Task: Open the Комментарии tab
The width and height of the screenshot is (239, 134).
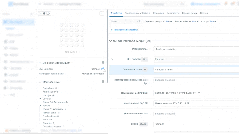Action: tap(190, 13)
